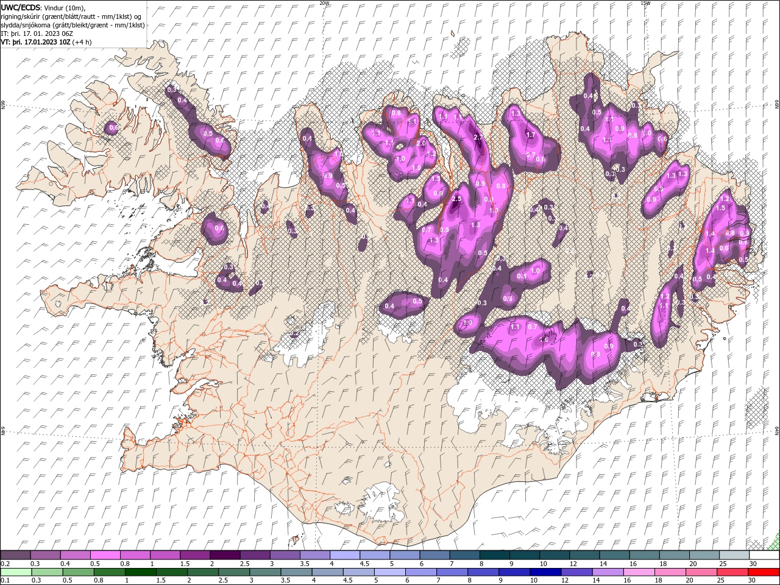Click the darkest green swatch labeled 1 in the lower row
780x585 pixels.
[140, 572]
